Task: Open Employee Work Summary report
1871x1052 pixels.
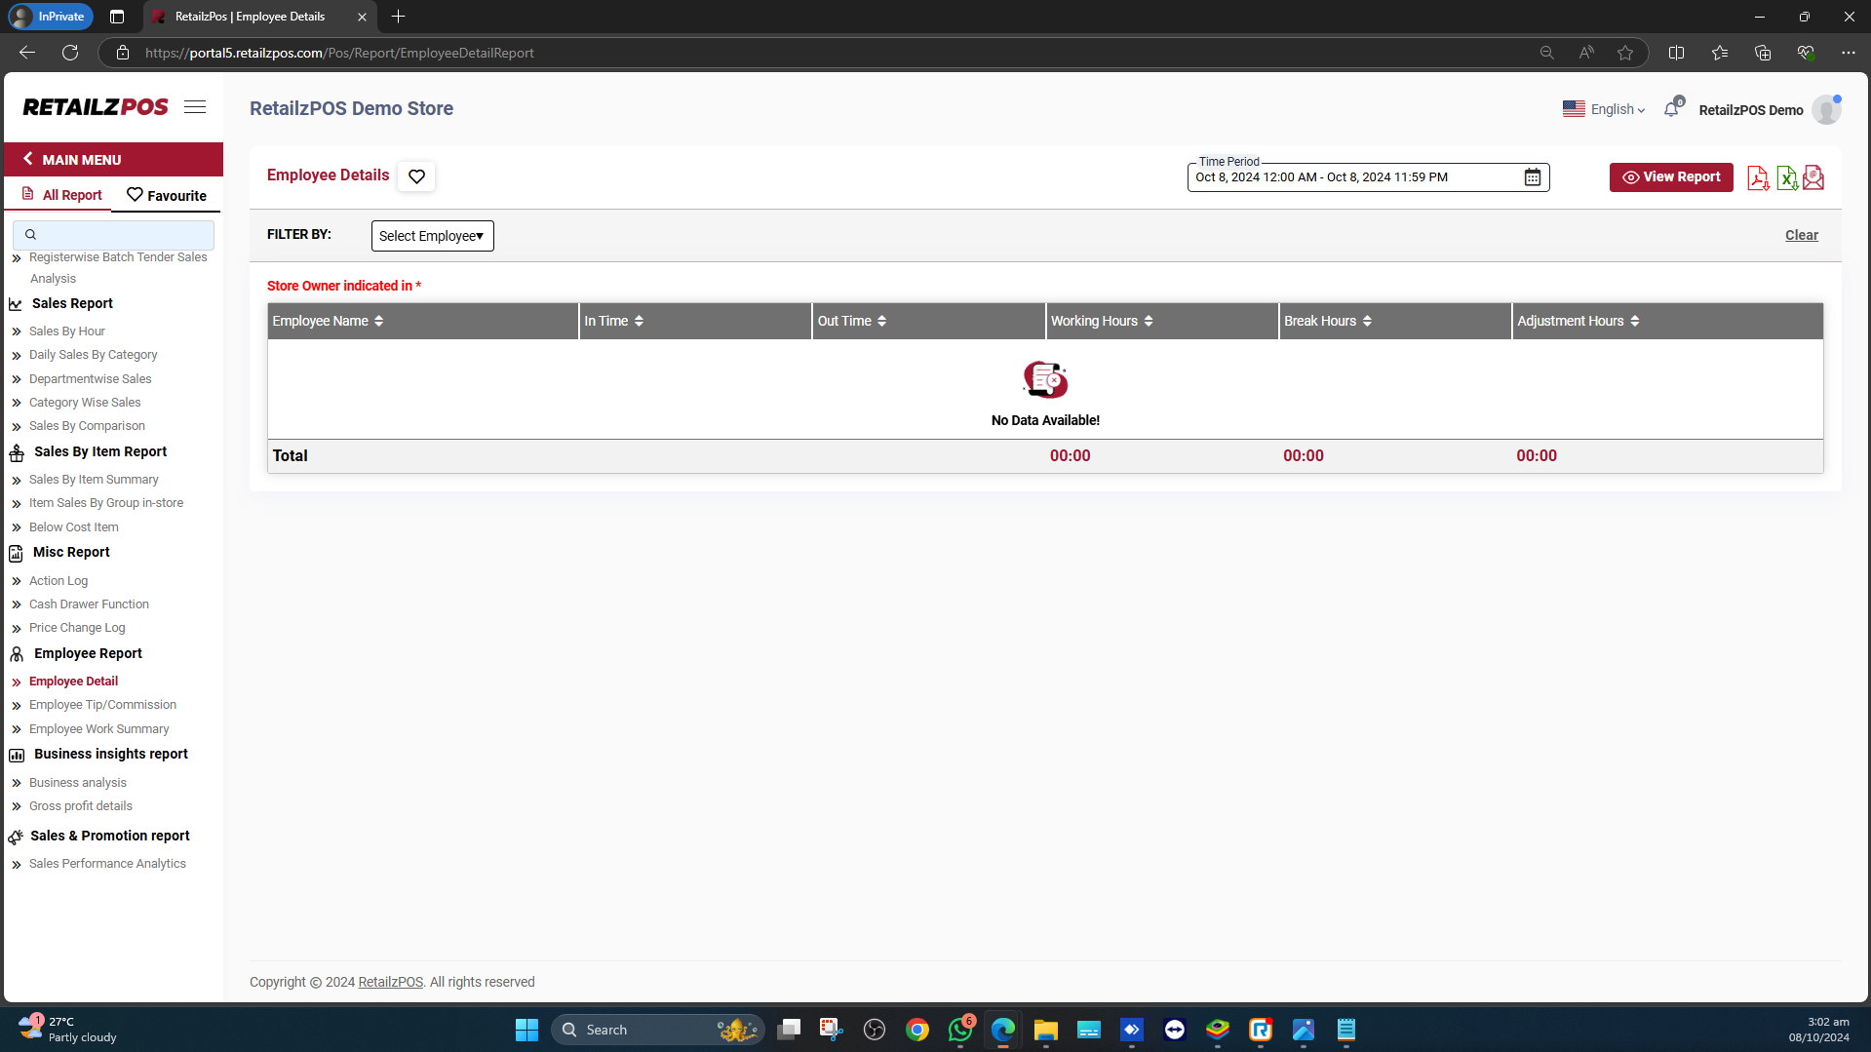Action: (x=98, y=728)
